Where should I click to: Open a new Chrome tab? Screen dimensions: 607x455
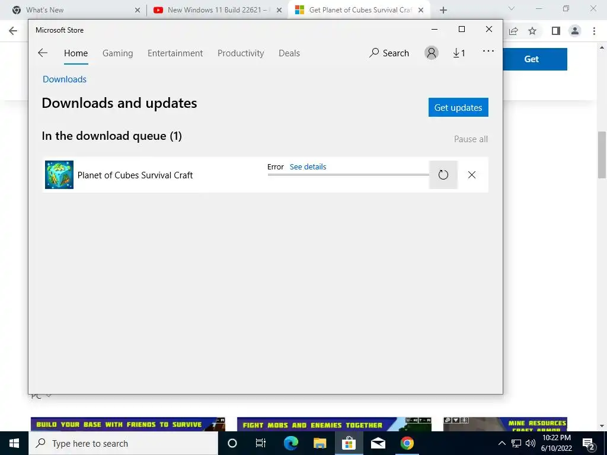(443, 10)
